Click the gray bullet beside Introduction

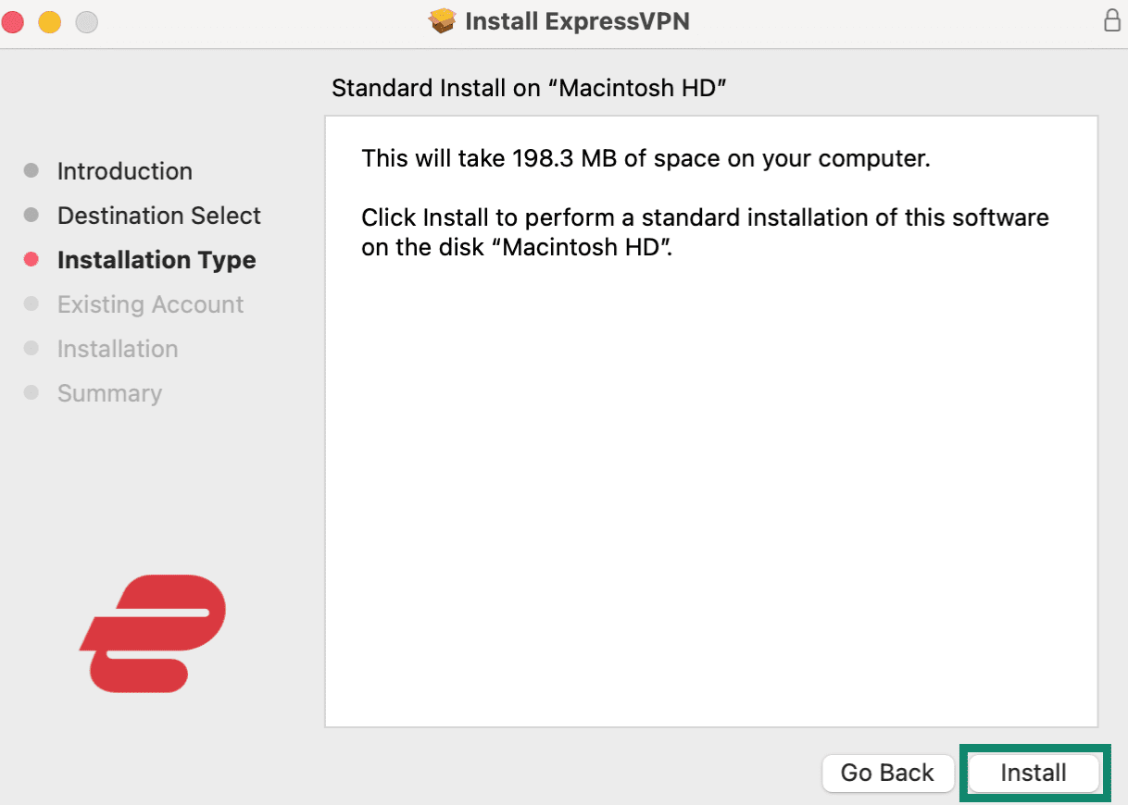coord(31,170)
